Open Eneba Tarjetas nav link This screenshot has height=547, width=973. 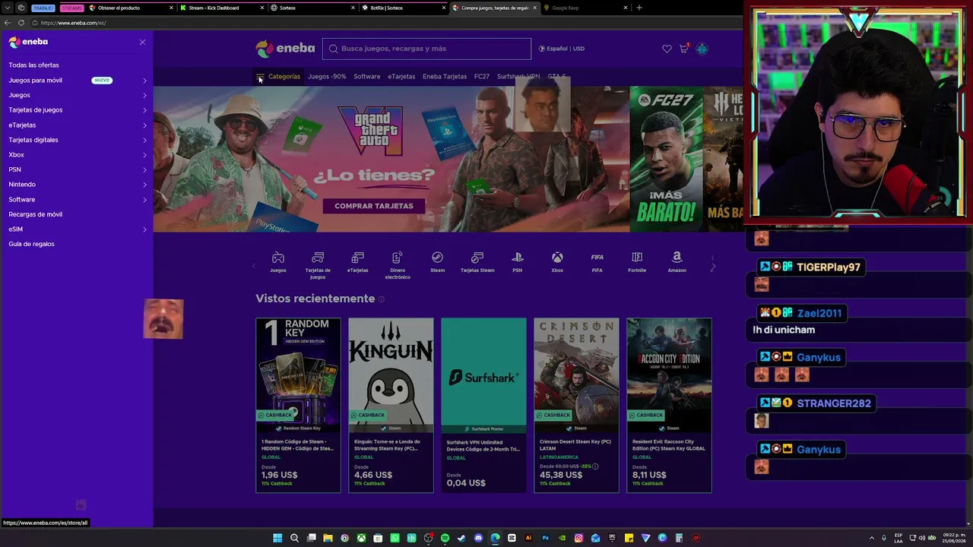coord(445,77)
